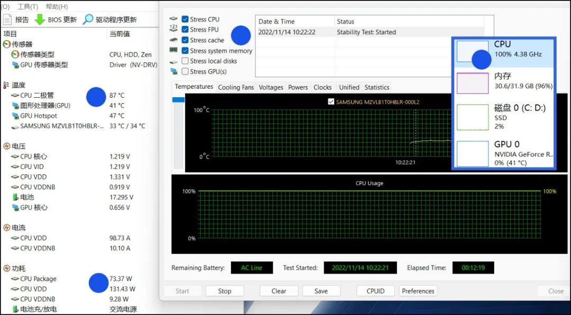Switch to the Cooling Fans tab
Screen dimensions: 571x315
click(x=236, y=87)
